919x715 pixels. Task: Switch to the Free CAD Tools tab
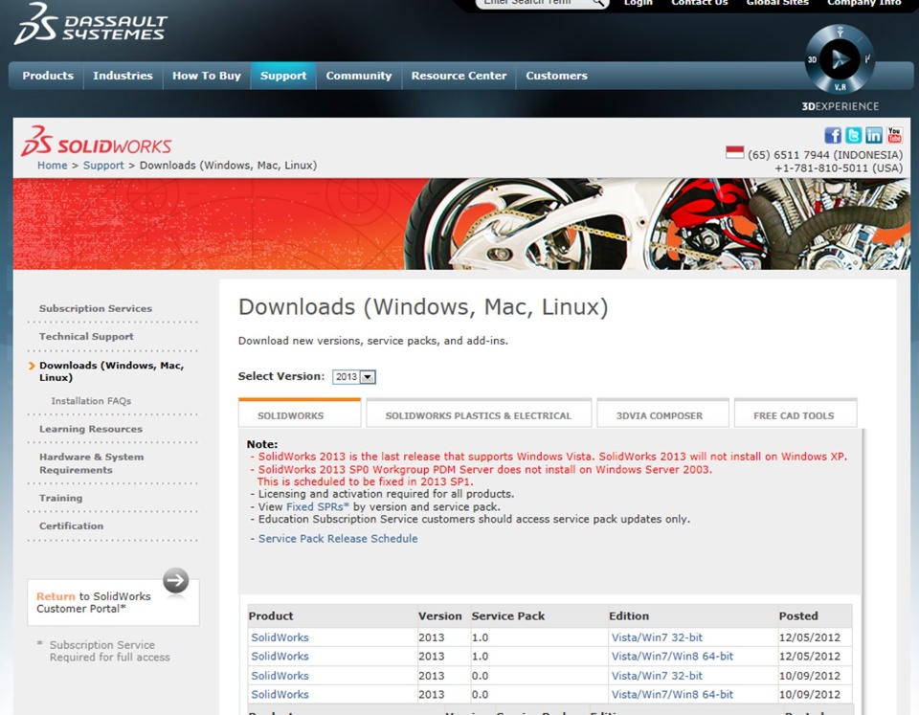click(796, 413)
